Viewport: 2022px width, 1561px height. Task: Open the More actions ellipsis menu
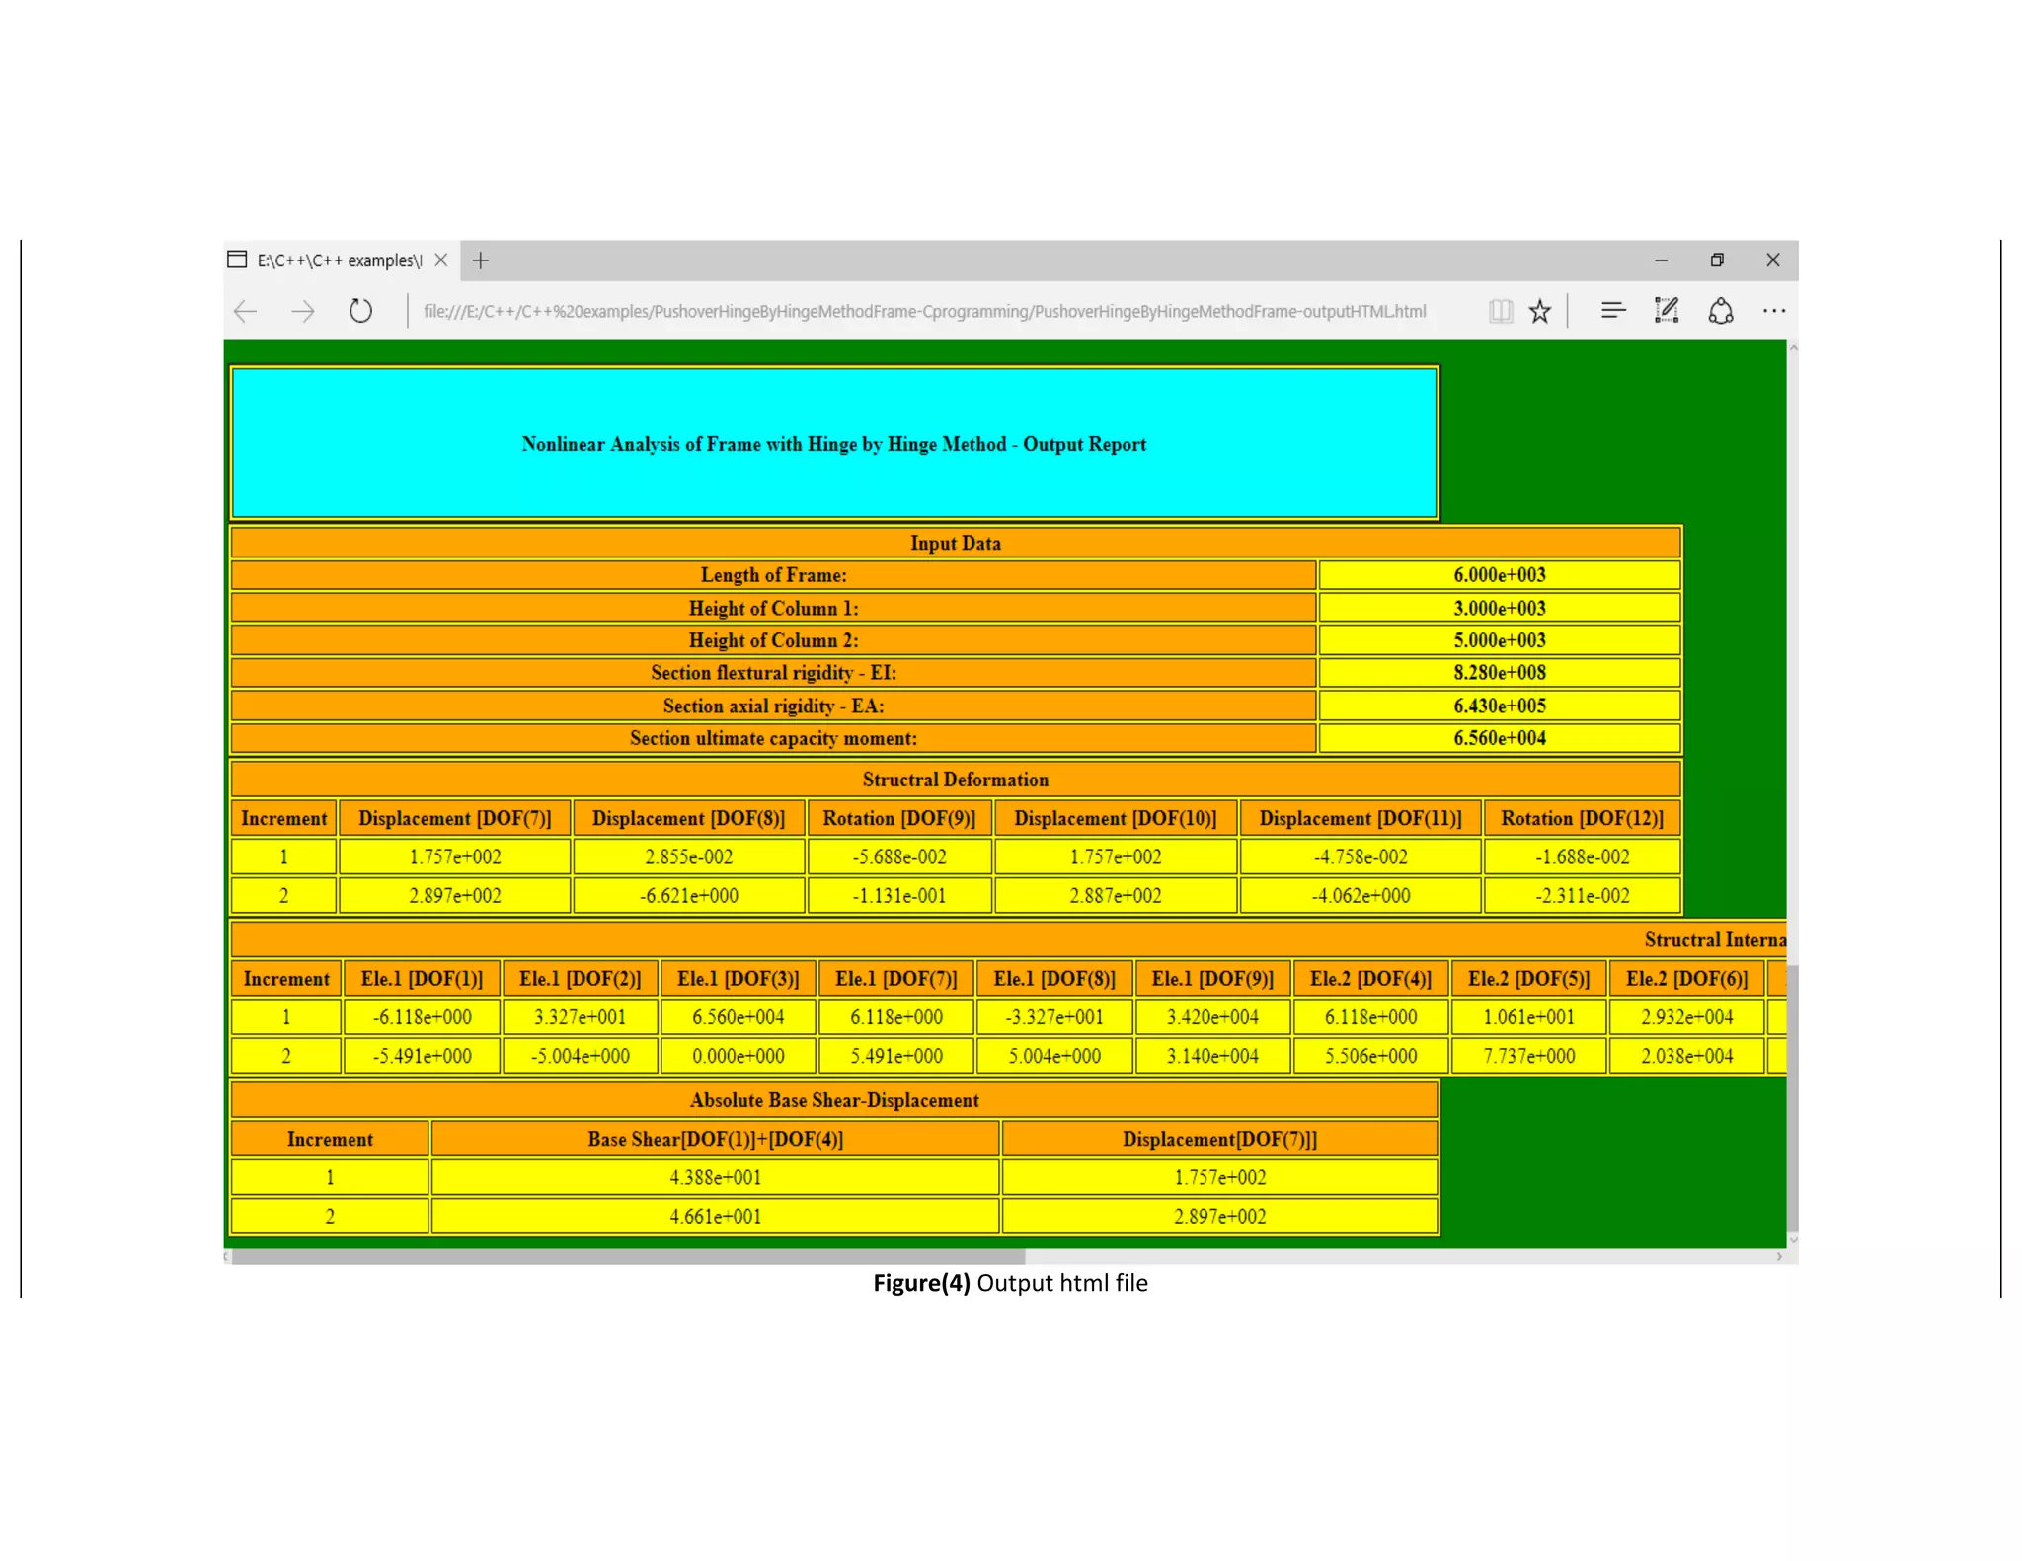(1774, 311)
